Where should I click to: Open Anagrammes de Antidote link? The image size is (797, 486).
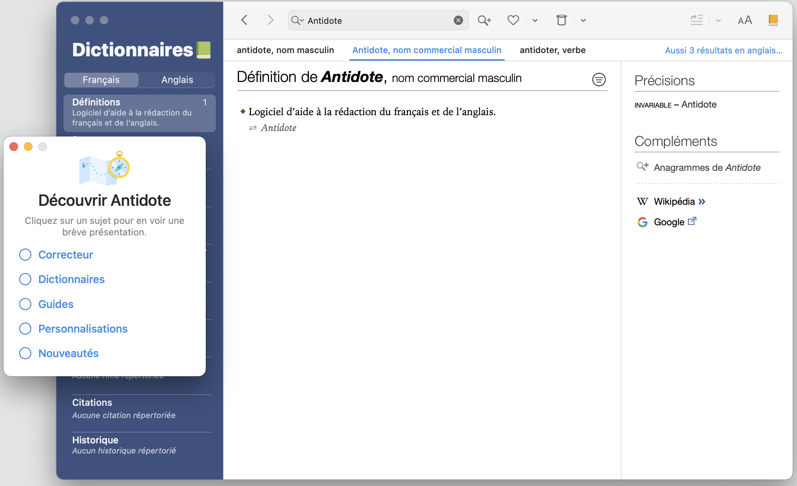coord(707,168)
